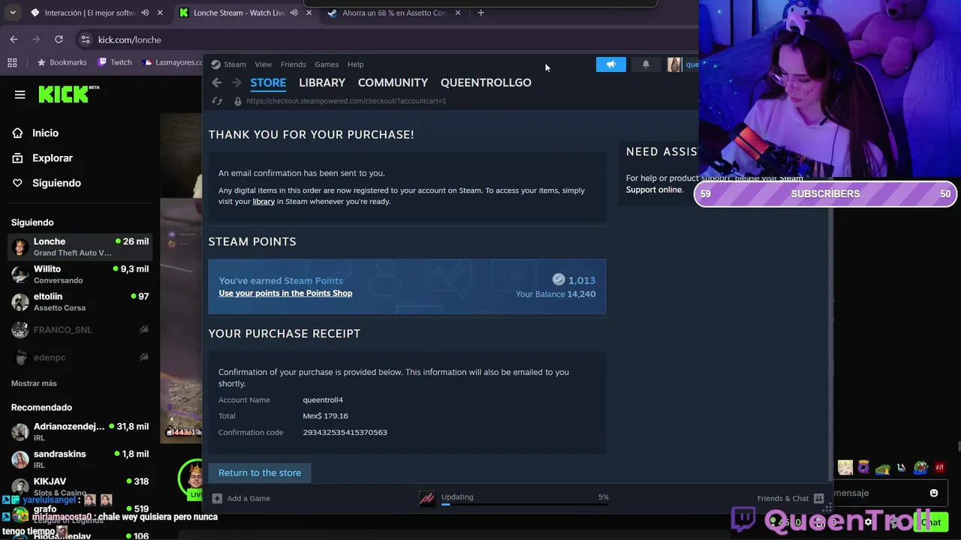Click the Steam checkout URL field
Screen dimensions: 961x540
click(346, 101)
